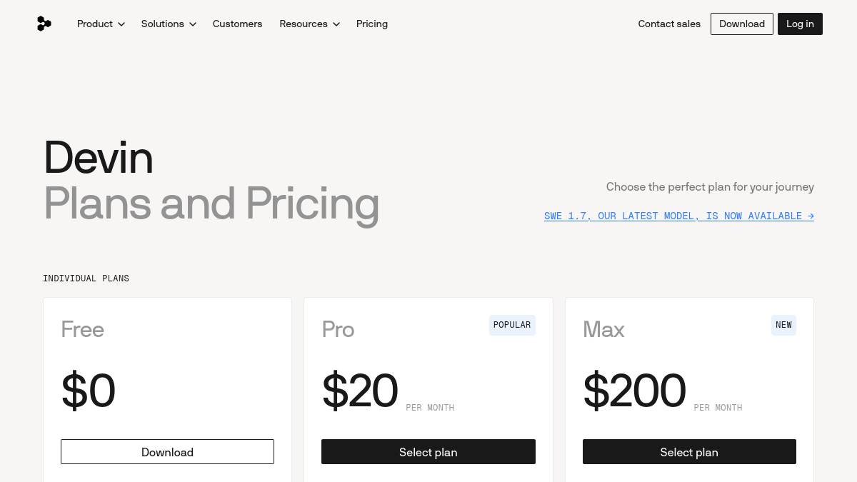Click the Log in button
Image resolution: width=857 pixels, height=482 pixels.
(800, 24)
